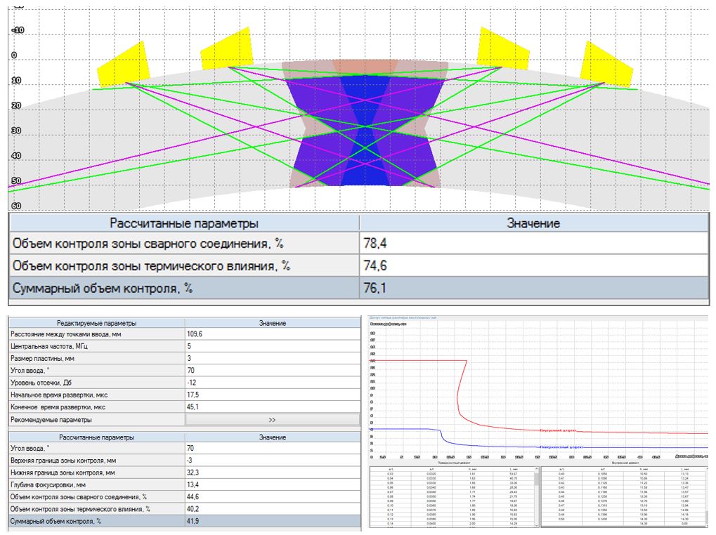716x535 pixels.
Task: Click the Редактируемые параметры column header
Action: point(98,323)
